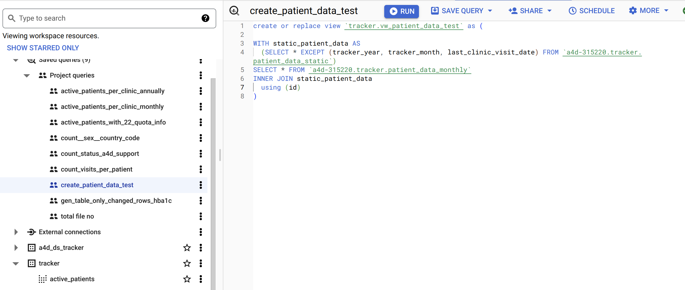Viewport: 685px width, 290px height.
Task: Open the overflow menu for count_visits_per_patient
Action: [201, 169]
